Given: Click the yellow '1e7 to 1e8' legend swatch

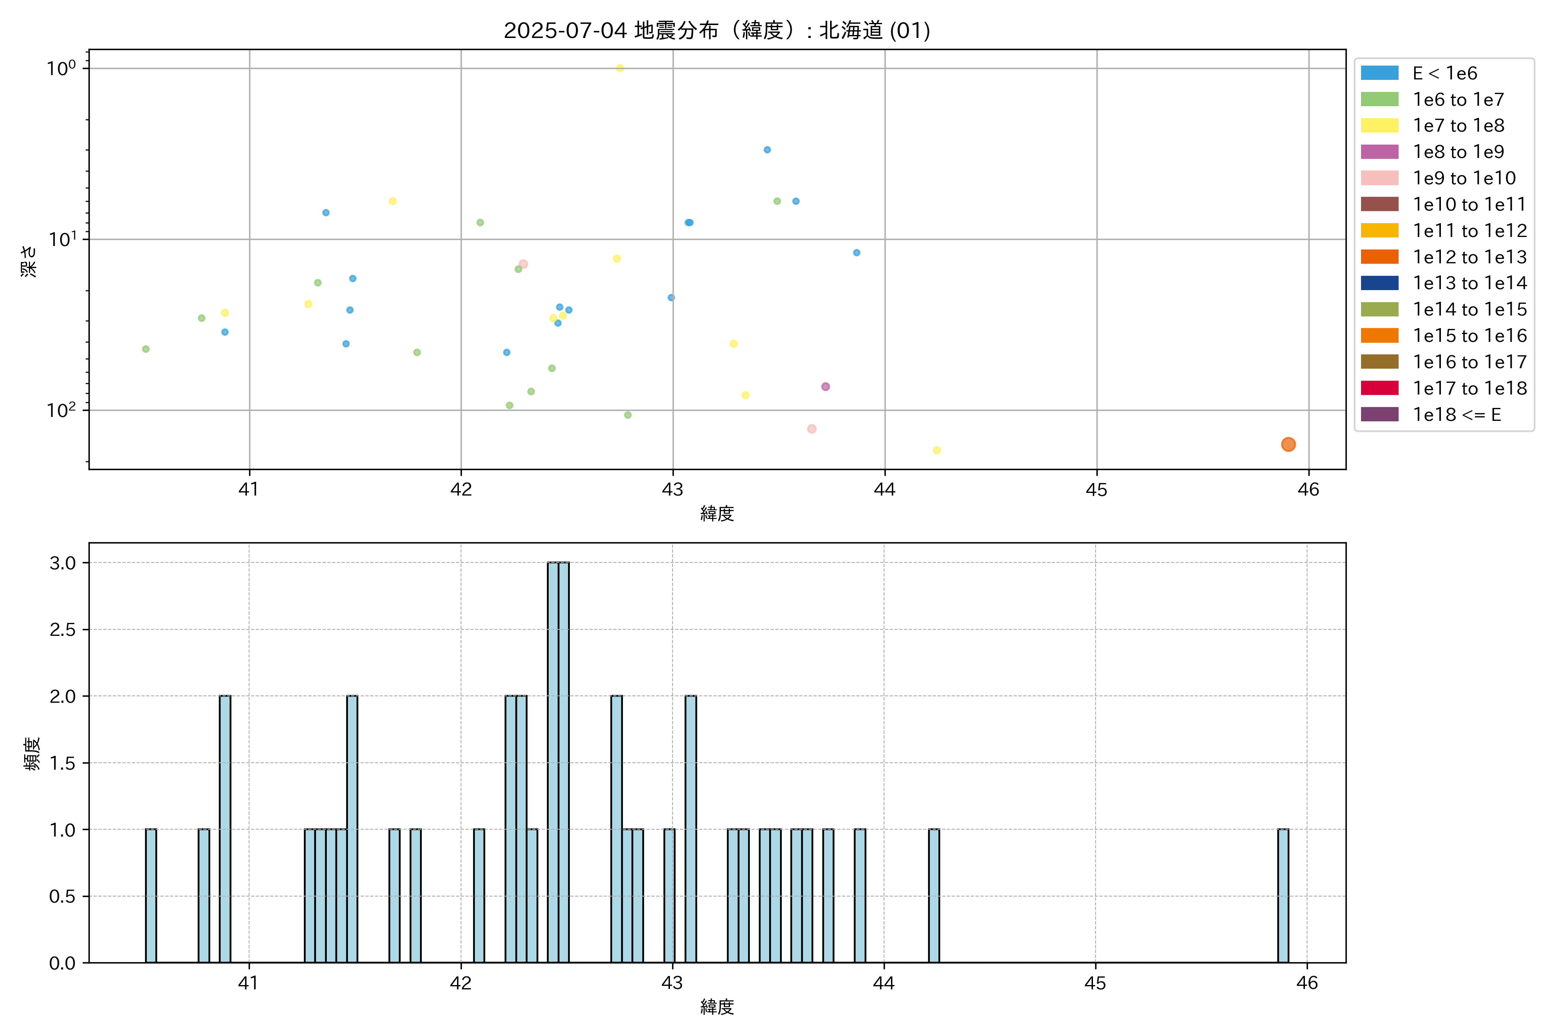Looking at the screenshot, I should click(1379, 126).
